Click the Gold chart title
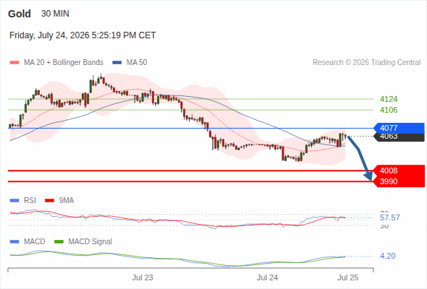 coord(20,14)
